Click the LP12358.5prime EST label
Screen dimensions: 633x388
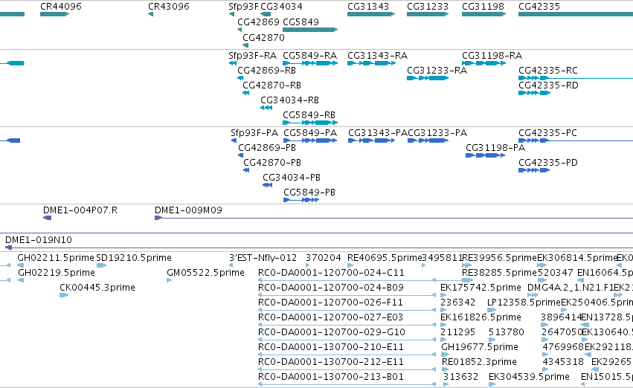tap(524, 303)
